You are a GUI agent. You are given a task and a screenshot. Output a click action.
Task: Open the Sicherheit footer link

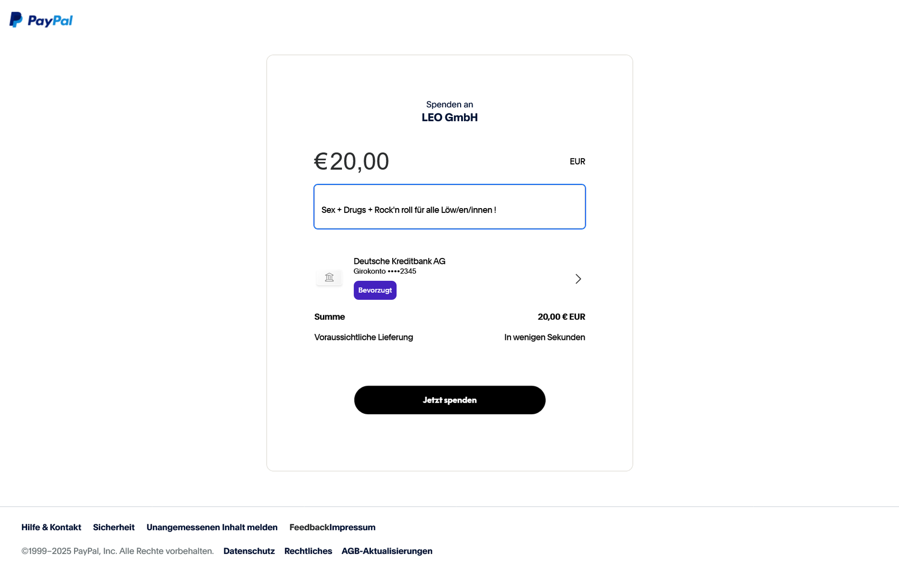click(113, 527)
